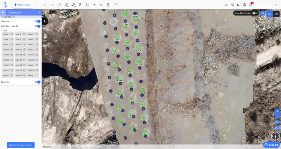Expand the Drill Hole AI panel dropdown

[x=40, y=12]
